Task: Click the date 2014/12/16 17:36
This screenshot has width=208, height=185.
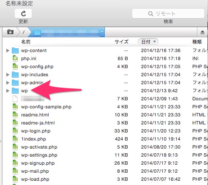Action: 161,50
